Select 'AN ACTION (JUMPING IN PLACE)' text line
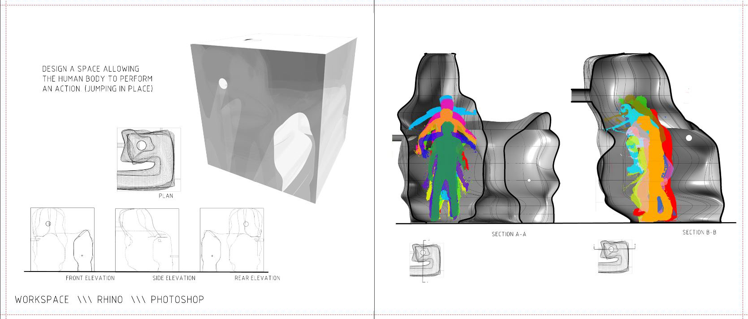Viewport: 748px width, 319px height. [98, 89]
